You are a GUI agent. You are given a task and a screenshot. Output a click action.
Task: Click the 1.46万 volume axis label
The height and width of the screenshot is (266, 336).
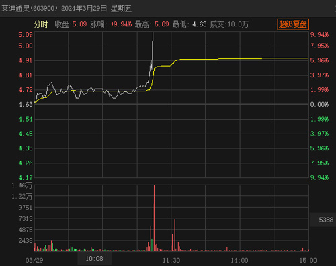coord(22,185)
